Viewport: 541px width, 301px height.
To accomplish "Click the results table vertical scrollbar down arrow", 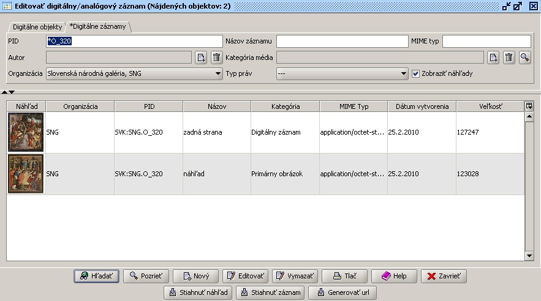I will [x=529, y=255].
